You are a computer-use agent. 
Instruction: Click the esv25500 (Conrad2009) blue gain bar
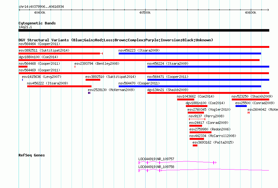(x=241, y=106)
